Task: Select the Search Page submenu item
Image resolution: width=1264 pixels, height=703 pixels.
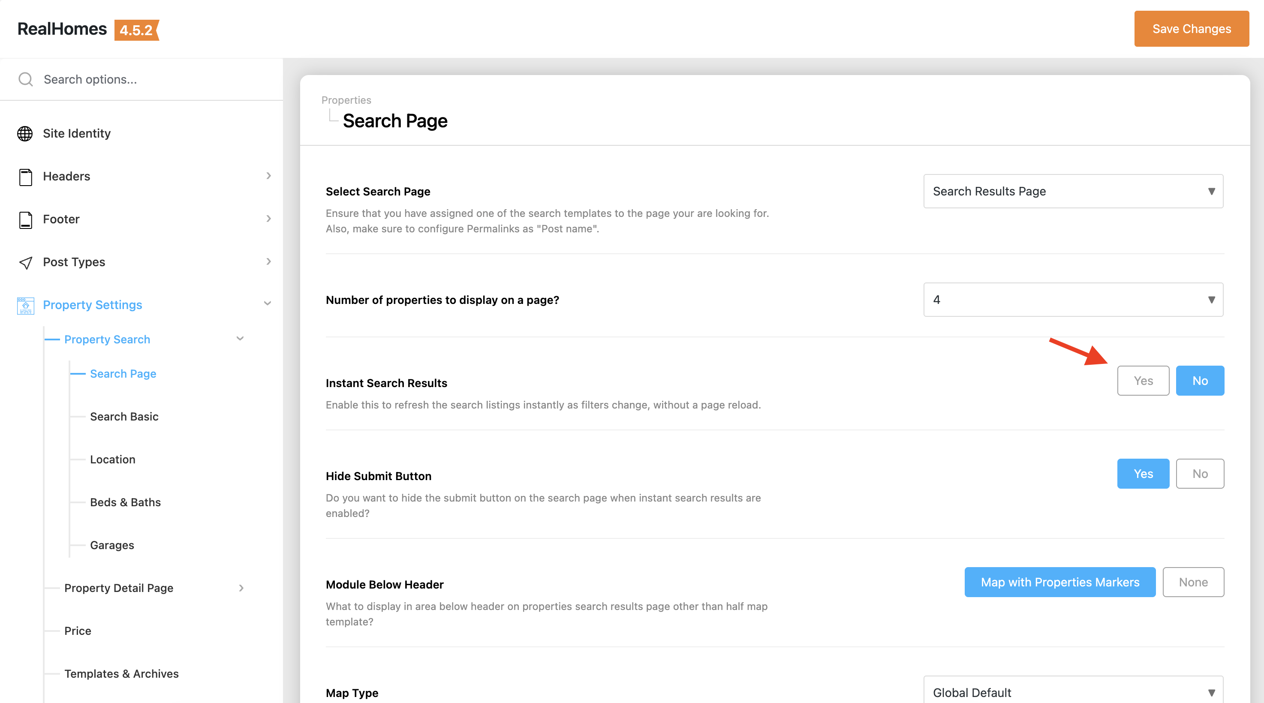Action: [x=123, y=374]
